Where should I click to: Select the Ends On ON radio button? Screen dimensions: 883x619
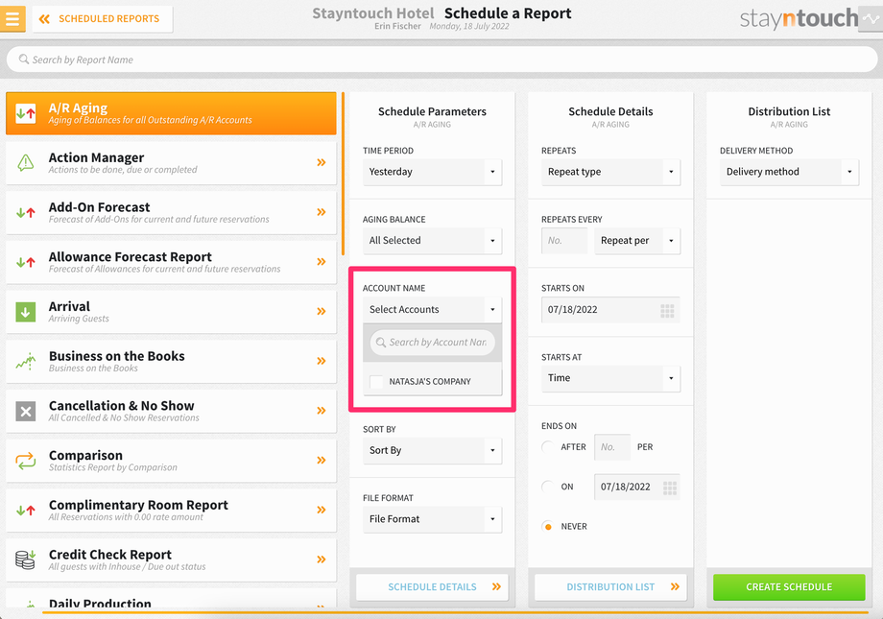547,487
